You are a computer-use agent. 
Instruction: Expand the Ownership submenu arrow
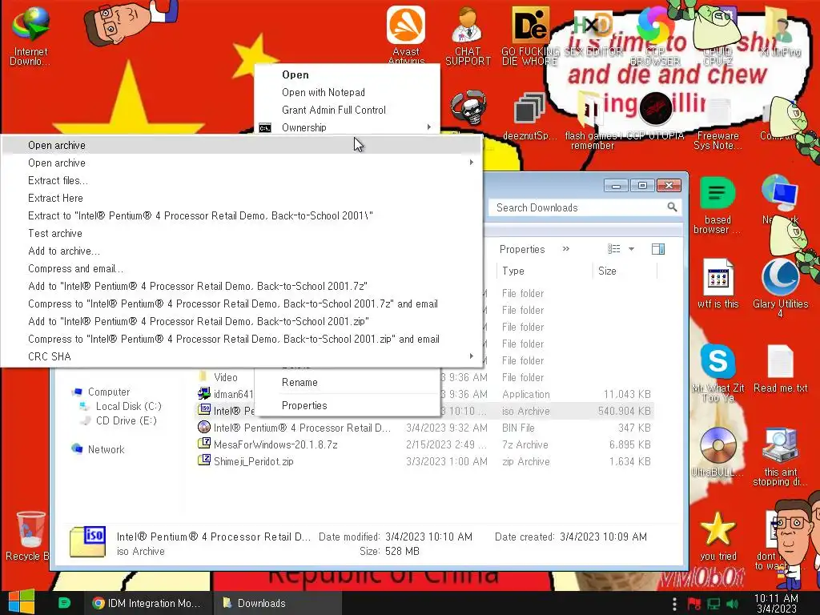pos(429,127)
